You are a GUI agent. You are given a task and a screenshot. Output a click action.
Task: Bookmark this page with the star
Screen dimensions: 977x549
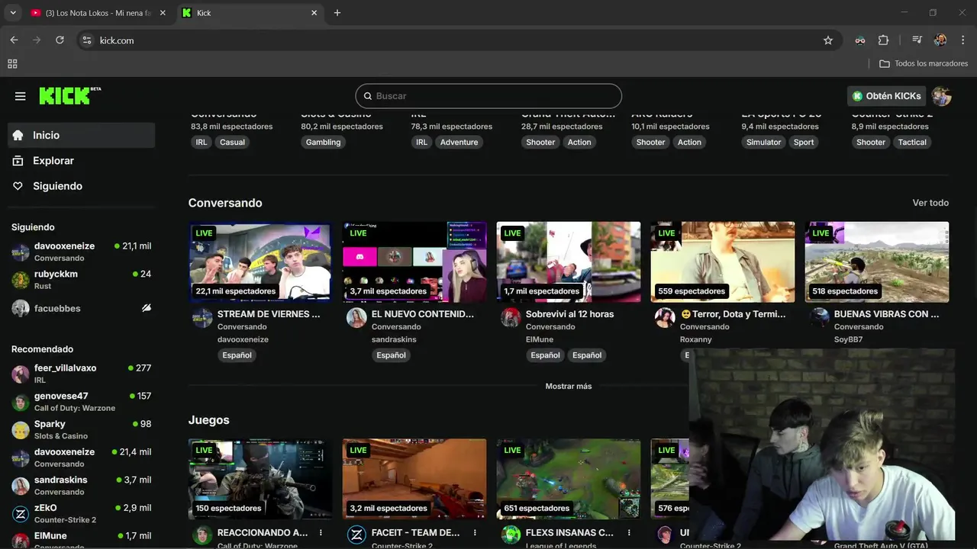pyautogui.click(x=828, y=40)
